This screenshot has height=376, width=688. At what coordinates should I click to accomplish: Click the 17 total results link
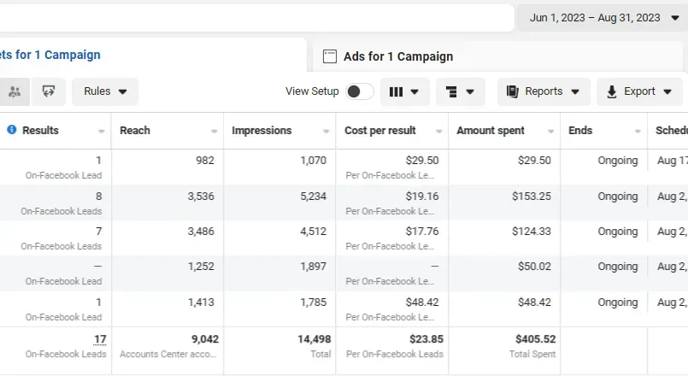coord(100,339)
